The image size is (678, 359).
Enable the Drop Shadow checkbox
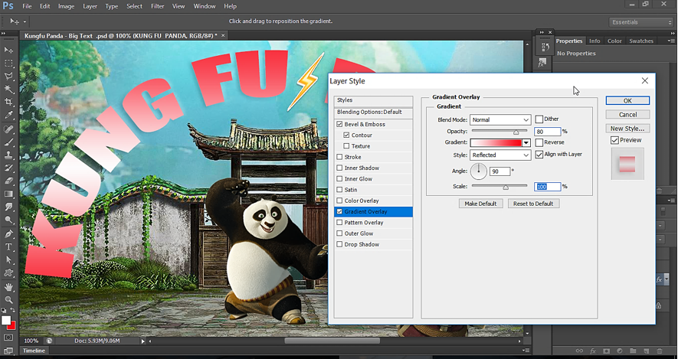coord(339,244)
